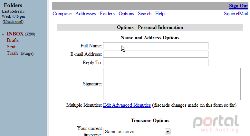Open Folders in the top menu
This screenshot has height=136, width=250.
(x=107, y=14)
